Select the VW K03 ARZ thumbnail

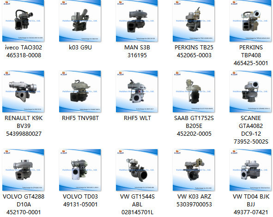point(194,170)
